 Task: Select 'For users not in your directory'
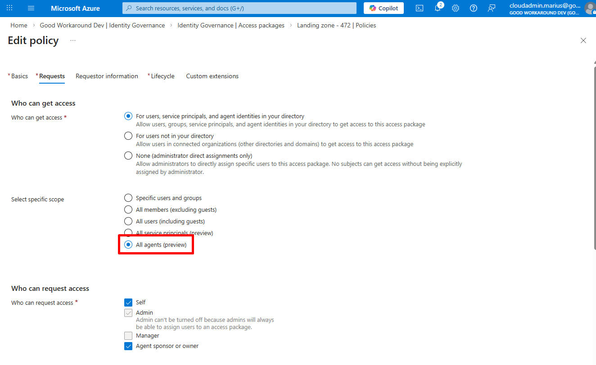click(128, 136)
